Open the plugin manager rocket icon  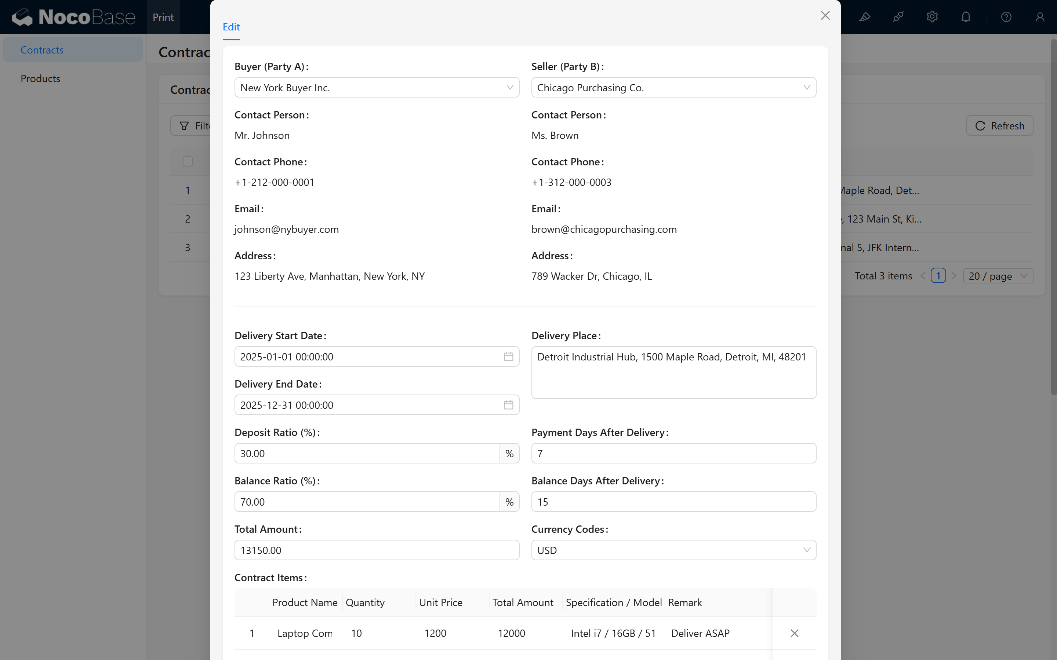point(898,17)
